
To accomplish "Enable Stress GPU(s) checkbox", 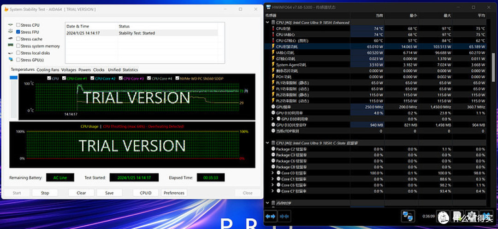I will click(x=18, y=60).
